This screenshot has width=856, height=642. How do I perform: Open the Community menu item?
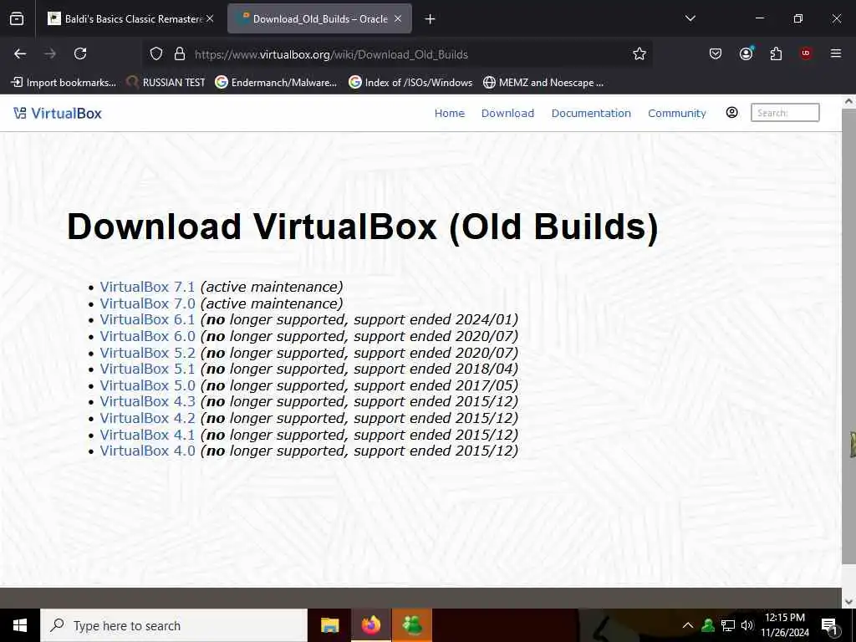pyautogui.click(x=677, y=113)
